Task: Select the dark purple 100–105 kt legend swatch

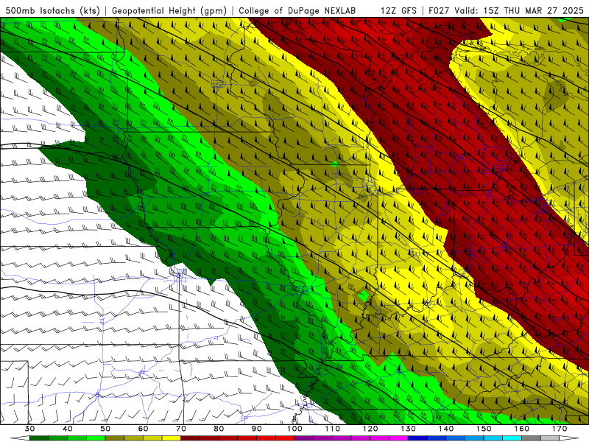Action: pyautogui.click(x=304, y=438)
